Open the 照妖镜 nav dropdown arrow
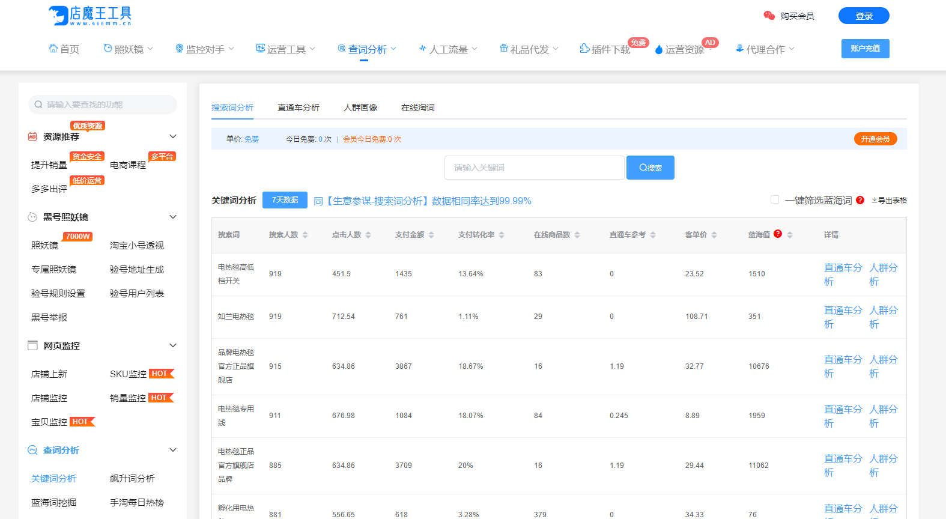946x519 pixels. click(x=150, y=49)
